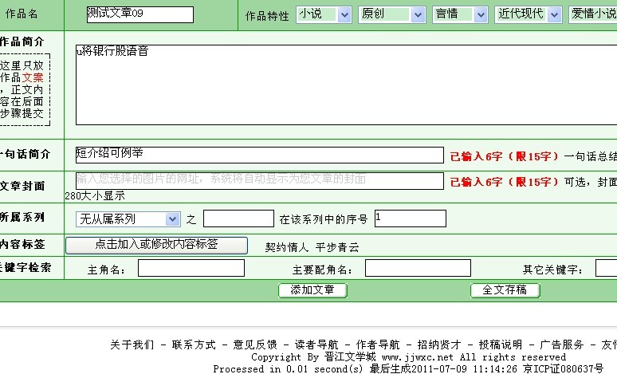Open the 意见反馈 footer link
The image size is (617, 374).
[254, 344]
